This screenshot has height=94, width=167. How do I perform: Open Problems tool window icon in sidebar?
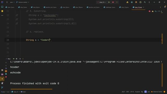(2, 83)
